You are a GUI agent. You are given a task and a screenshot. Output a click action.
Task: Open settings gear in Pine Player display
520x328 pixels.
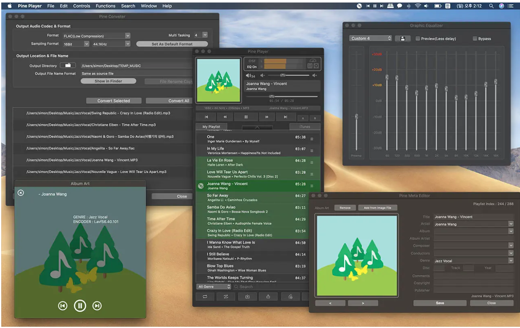point(316,66)
